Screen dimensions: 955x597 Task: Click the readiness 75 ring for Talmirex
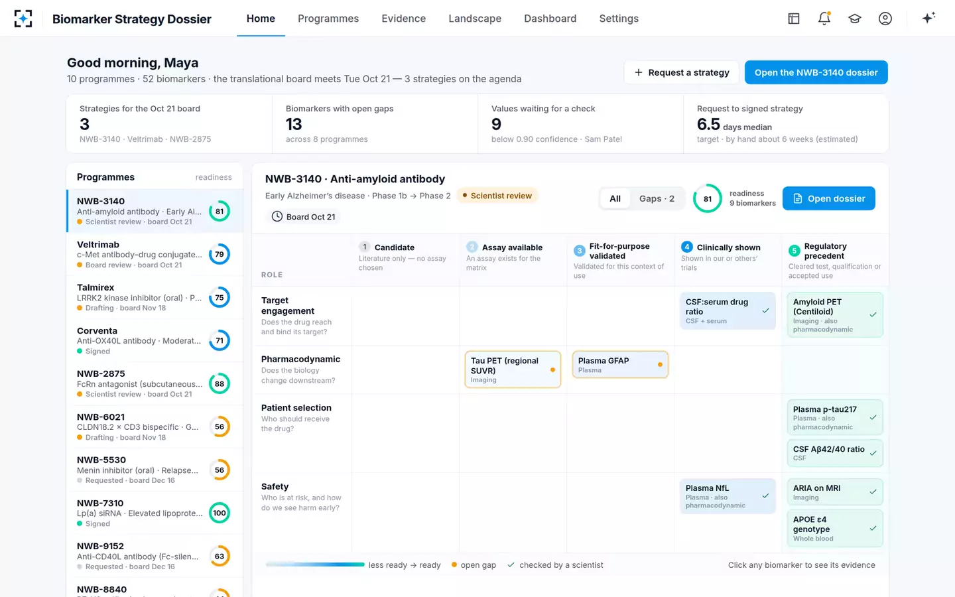pyautogui.click(x=220, y=298)
